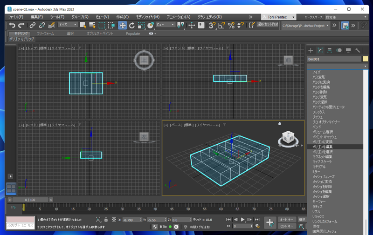Image resolution: width=373 pixels, height=235 pixels.
Task: Open the Motion command panel tab
Action: [339, 50]
